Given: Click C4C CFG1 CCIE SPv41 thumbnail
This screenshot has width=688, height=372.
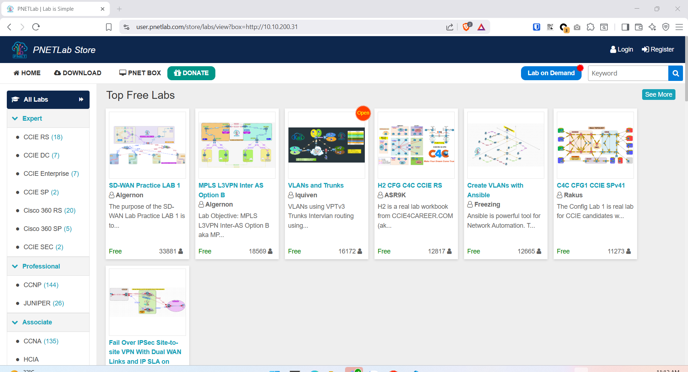Looking at the screenshot, I should (x=595, y=145).
